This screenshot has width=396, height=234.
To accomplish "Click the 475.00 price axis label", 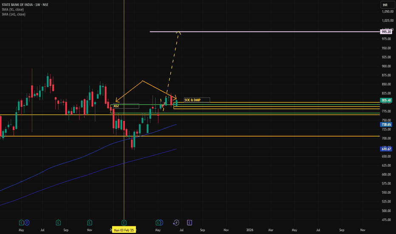I will coord(386,220).
